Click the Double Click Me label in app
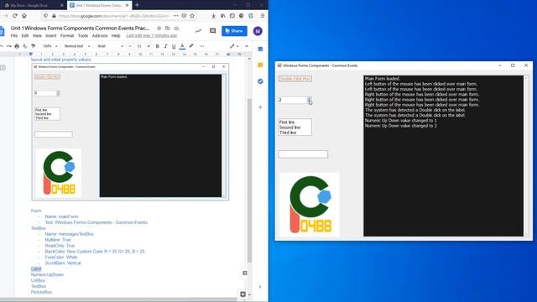 click(295, 79)
